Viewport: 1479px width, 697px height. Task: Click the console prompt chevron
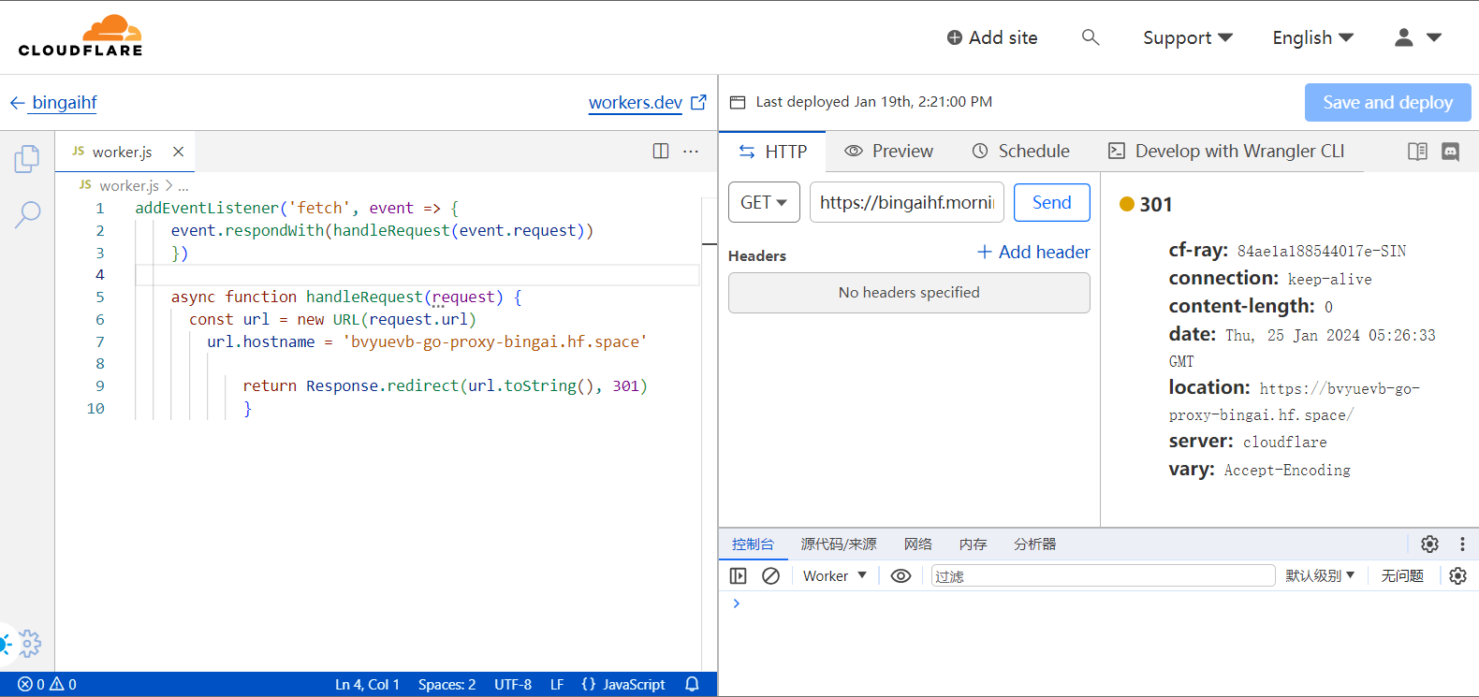(x=737, y=603)
